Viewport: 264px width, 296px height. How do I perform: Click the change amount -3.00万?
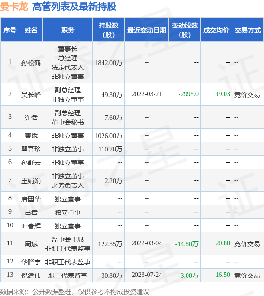(x=188, y=276)
